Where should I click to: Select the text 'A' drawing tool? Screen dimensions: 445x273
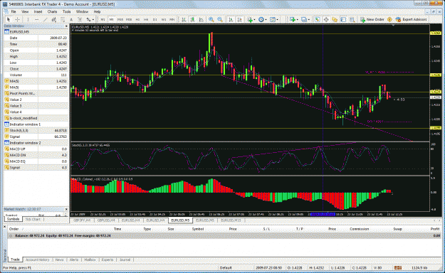(x=71, y=20)
